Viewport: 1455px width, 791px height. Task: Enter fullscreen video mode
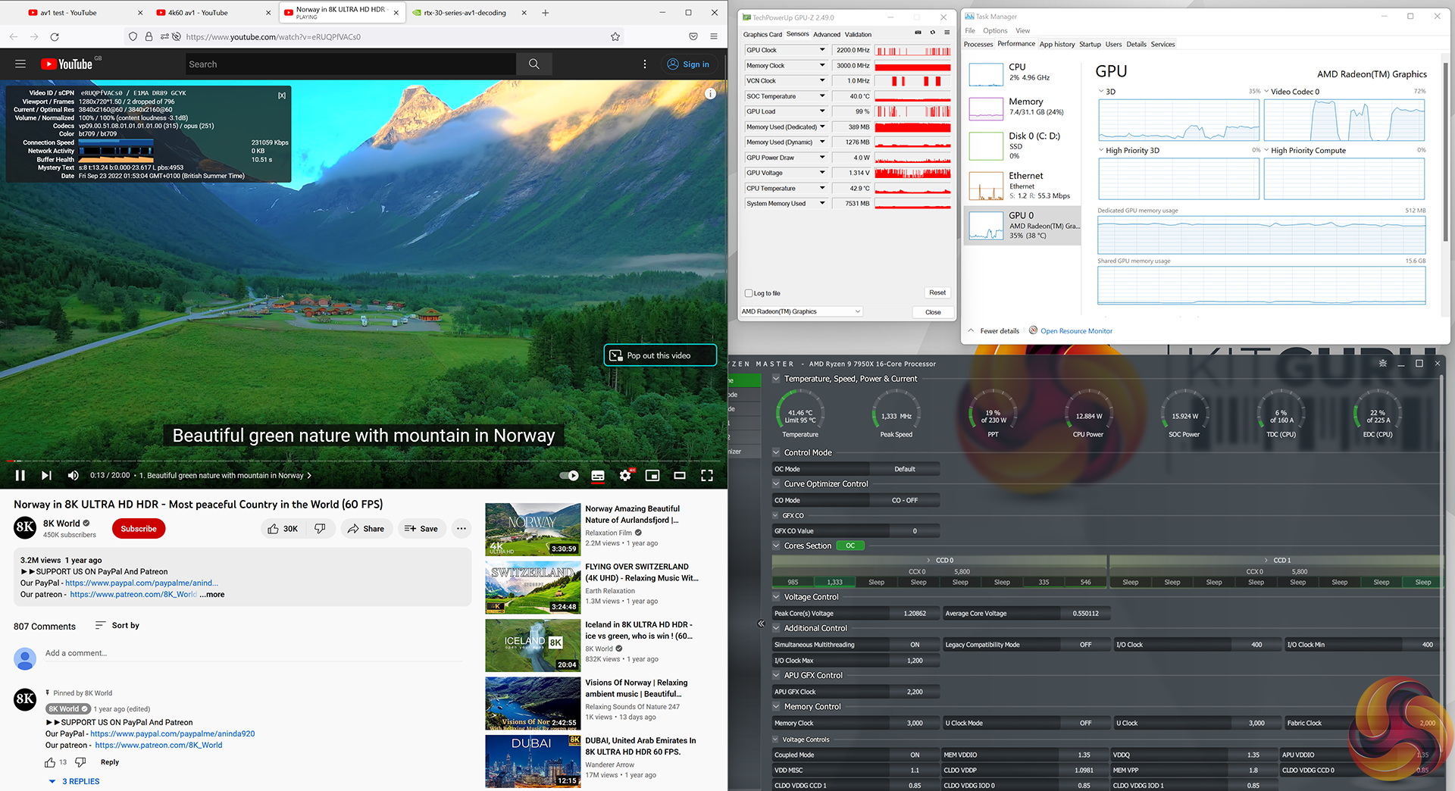click(x=706, y=476)
